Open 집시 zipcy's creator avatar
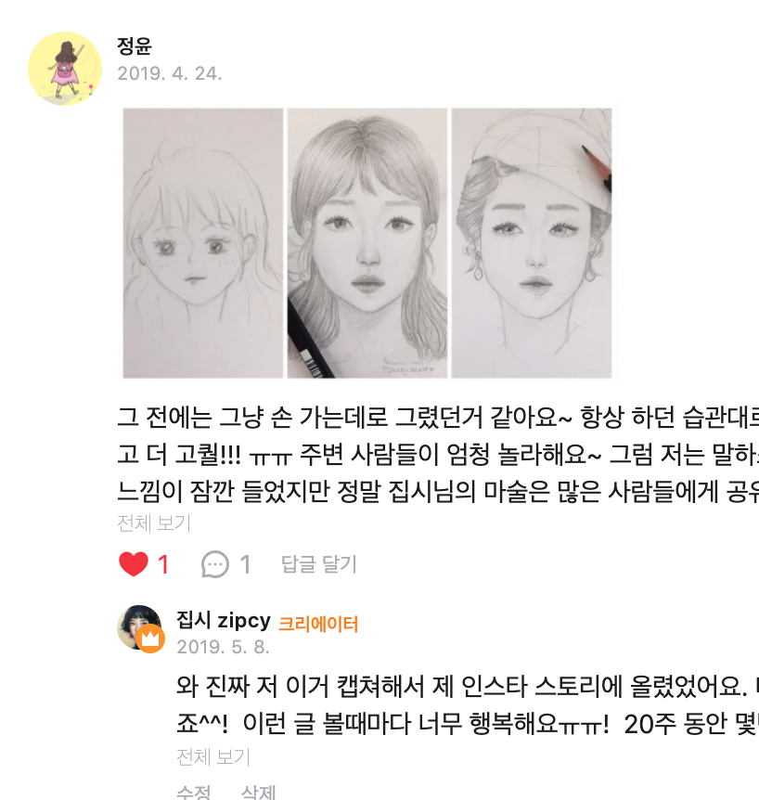The width and height of the screenshot is (759, 800). (139, 627)
